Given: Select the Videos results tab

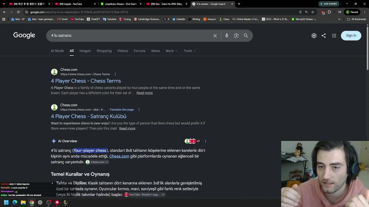Looking at the screenshot, I should [123, 51].
